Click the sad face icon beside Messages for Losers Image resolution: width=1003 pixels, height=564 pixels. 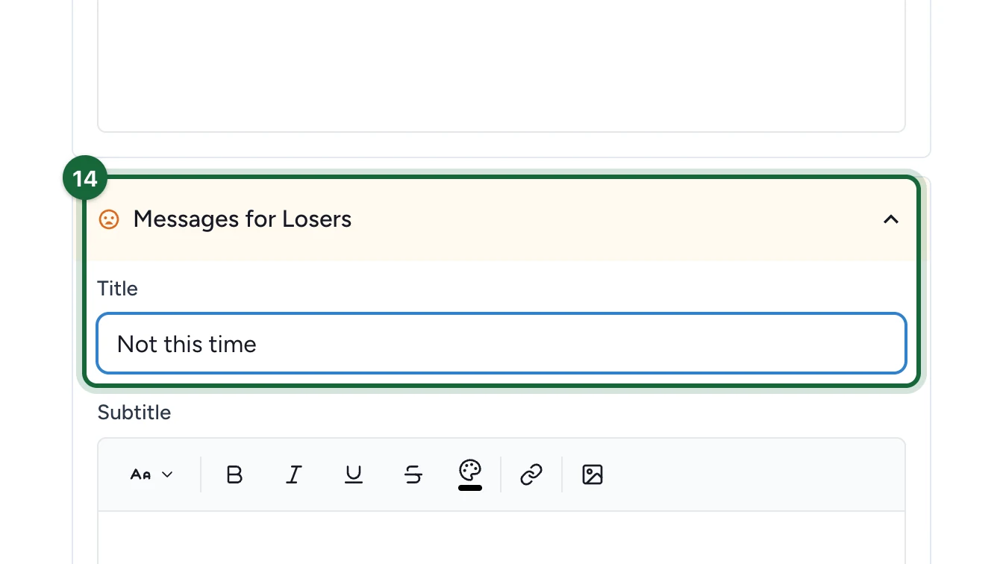[x=109, y=219]
